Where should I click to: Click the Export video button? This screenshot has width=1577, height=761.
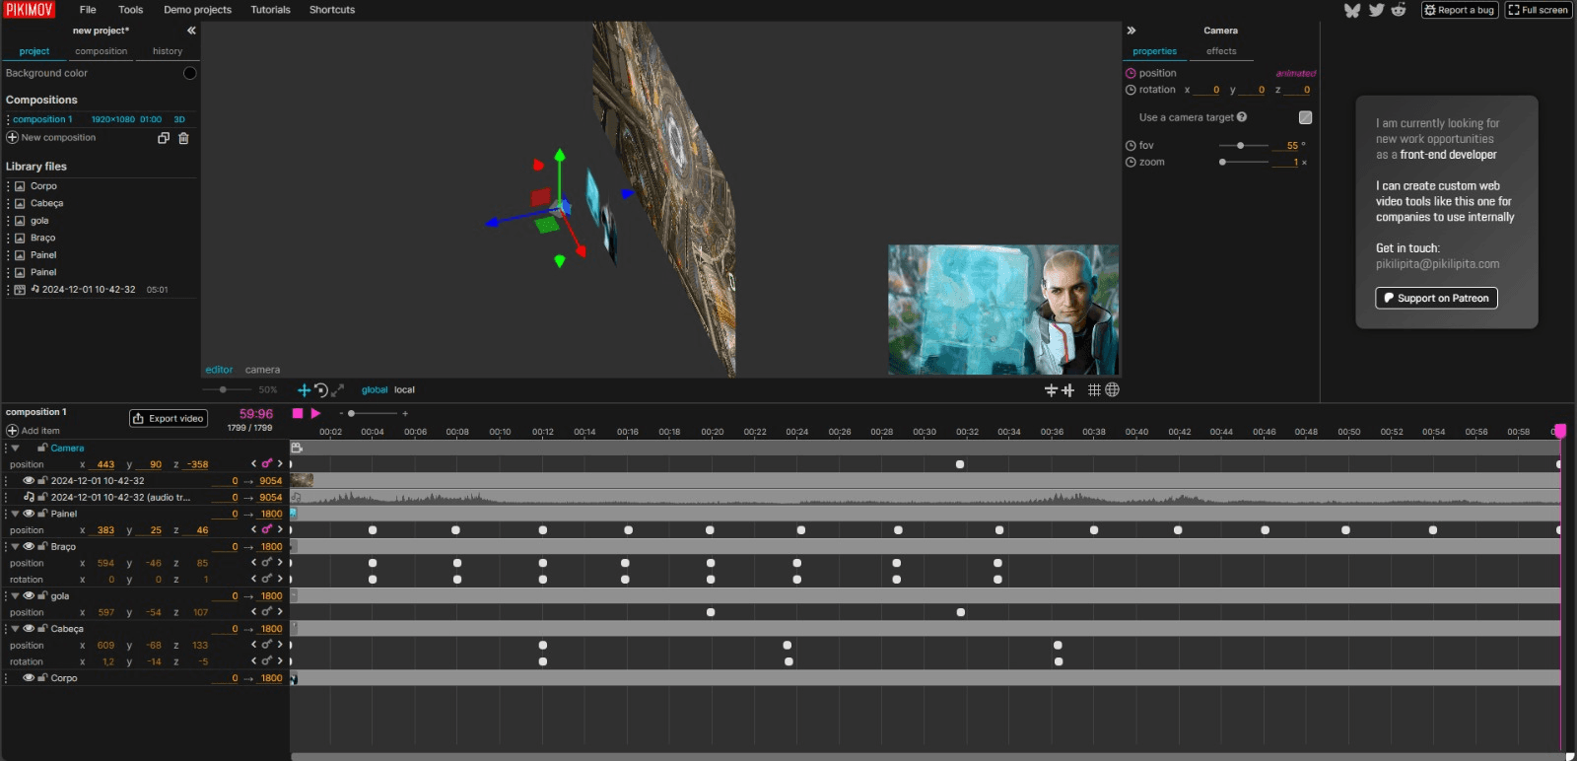[169, 418]
